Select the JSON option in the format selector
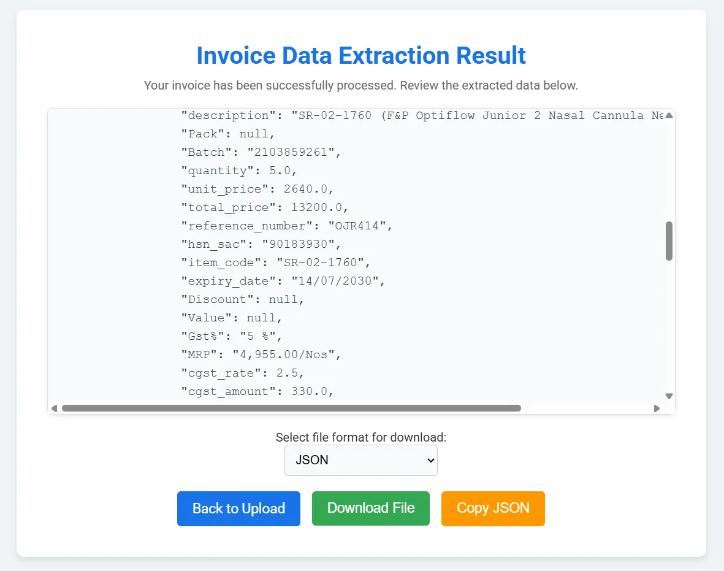 360,460
